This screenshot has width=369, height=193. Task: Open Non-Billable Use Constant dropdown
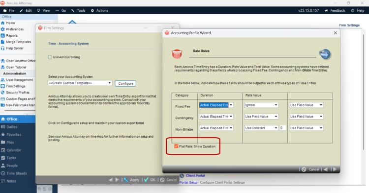276,128
